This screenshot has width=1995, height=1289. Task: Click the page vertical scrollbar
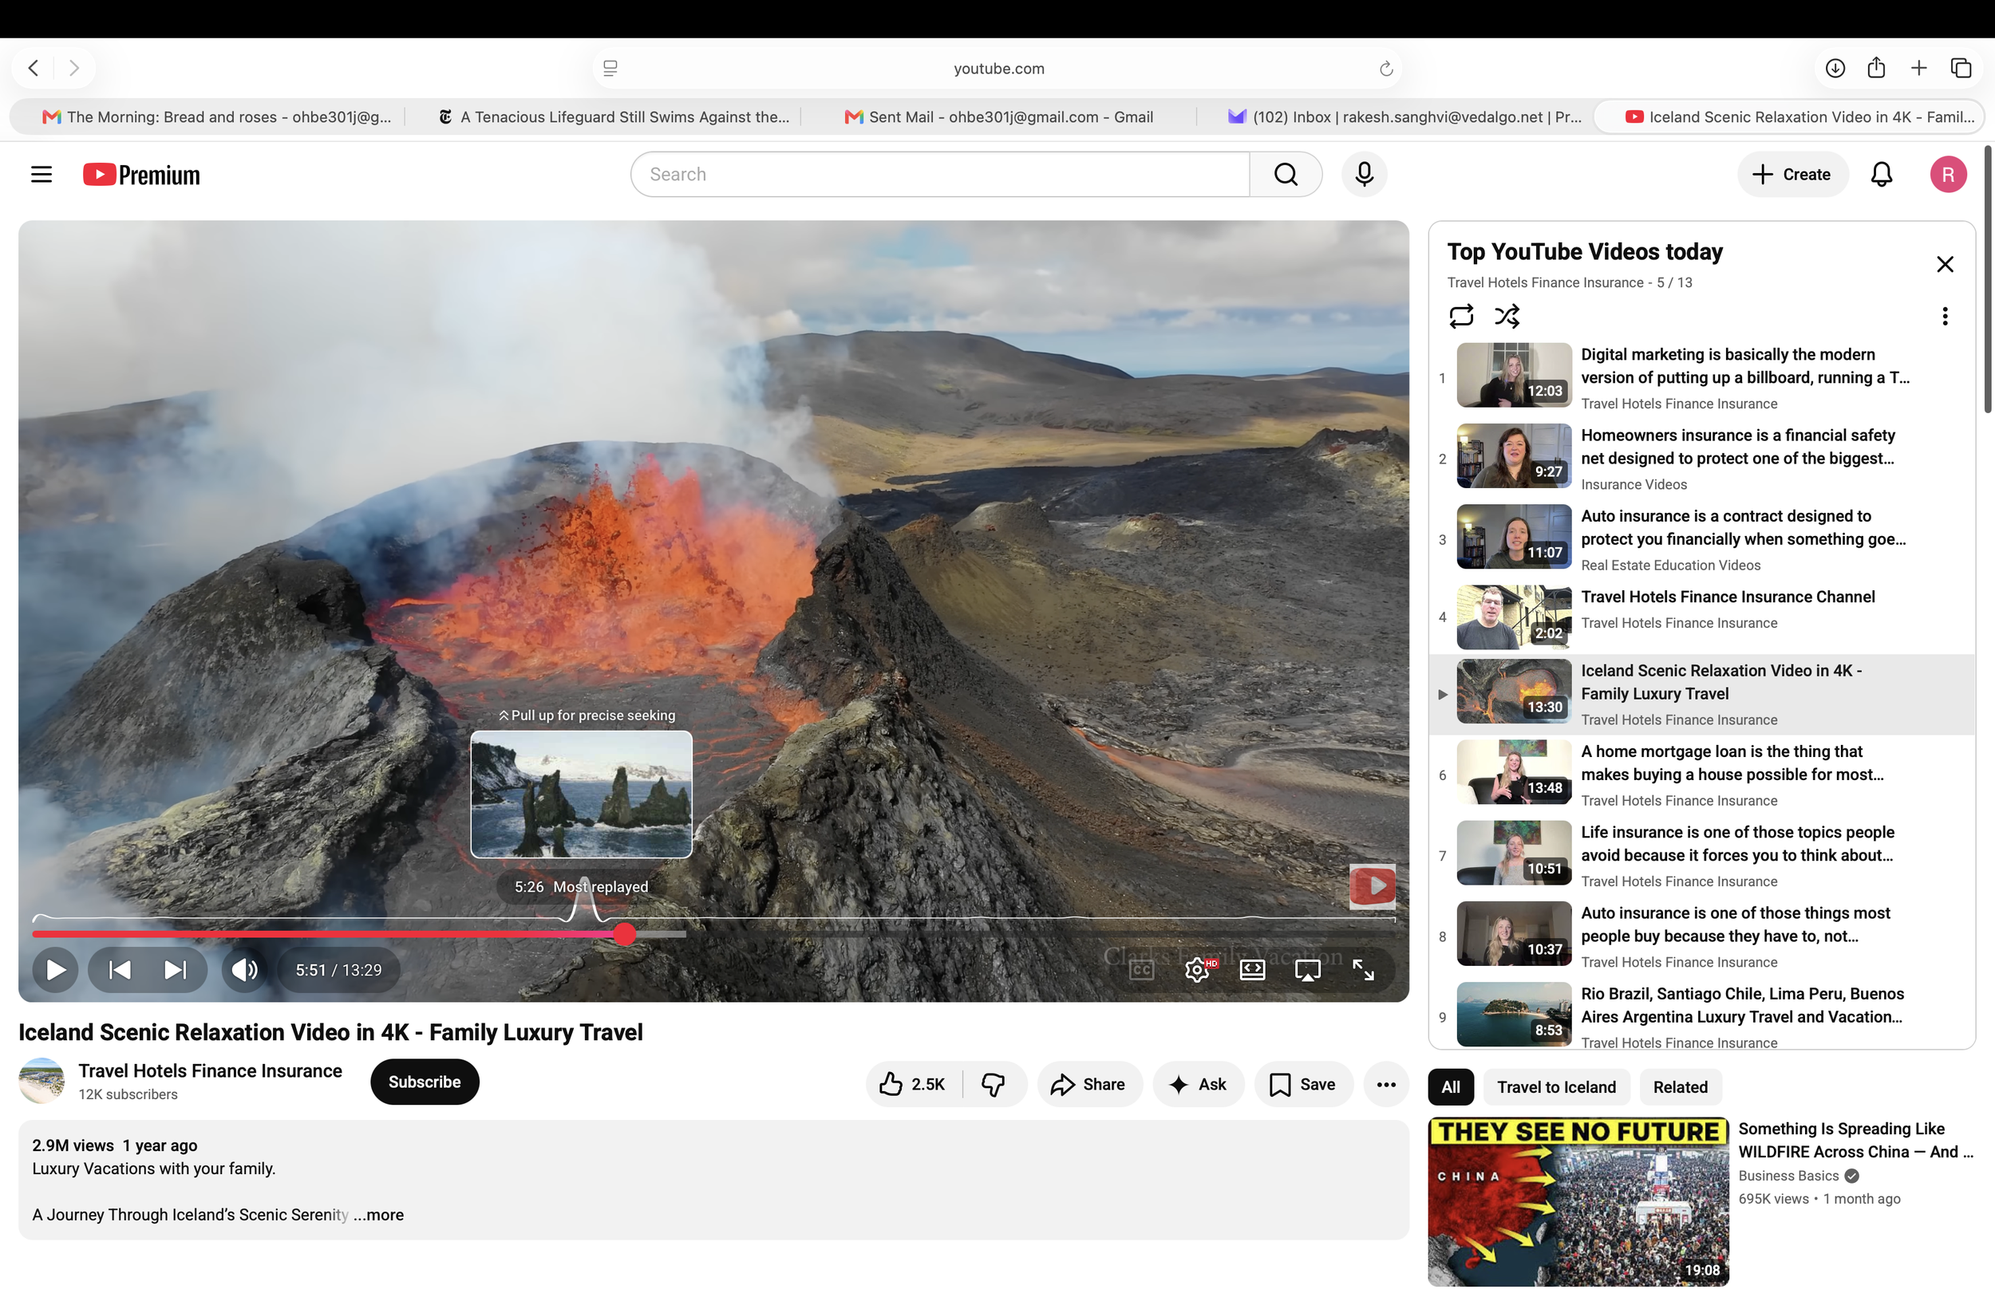(1988, 279)
